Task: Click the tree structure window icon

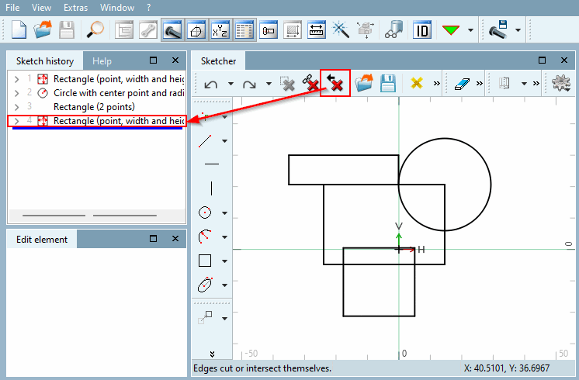Action: click(x=124, y=30)
